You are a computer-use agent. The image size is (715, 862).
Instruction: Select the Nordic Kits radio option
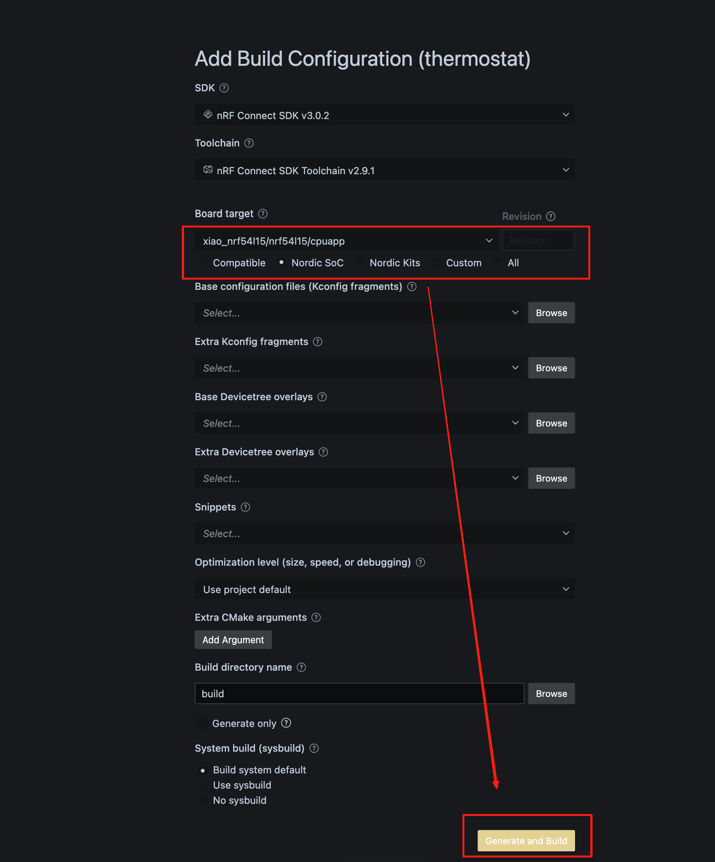[359, 263]
